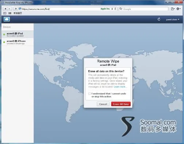Select acwell iPad in devices list

coord(18,35)
